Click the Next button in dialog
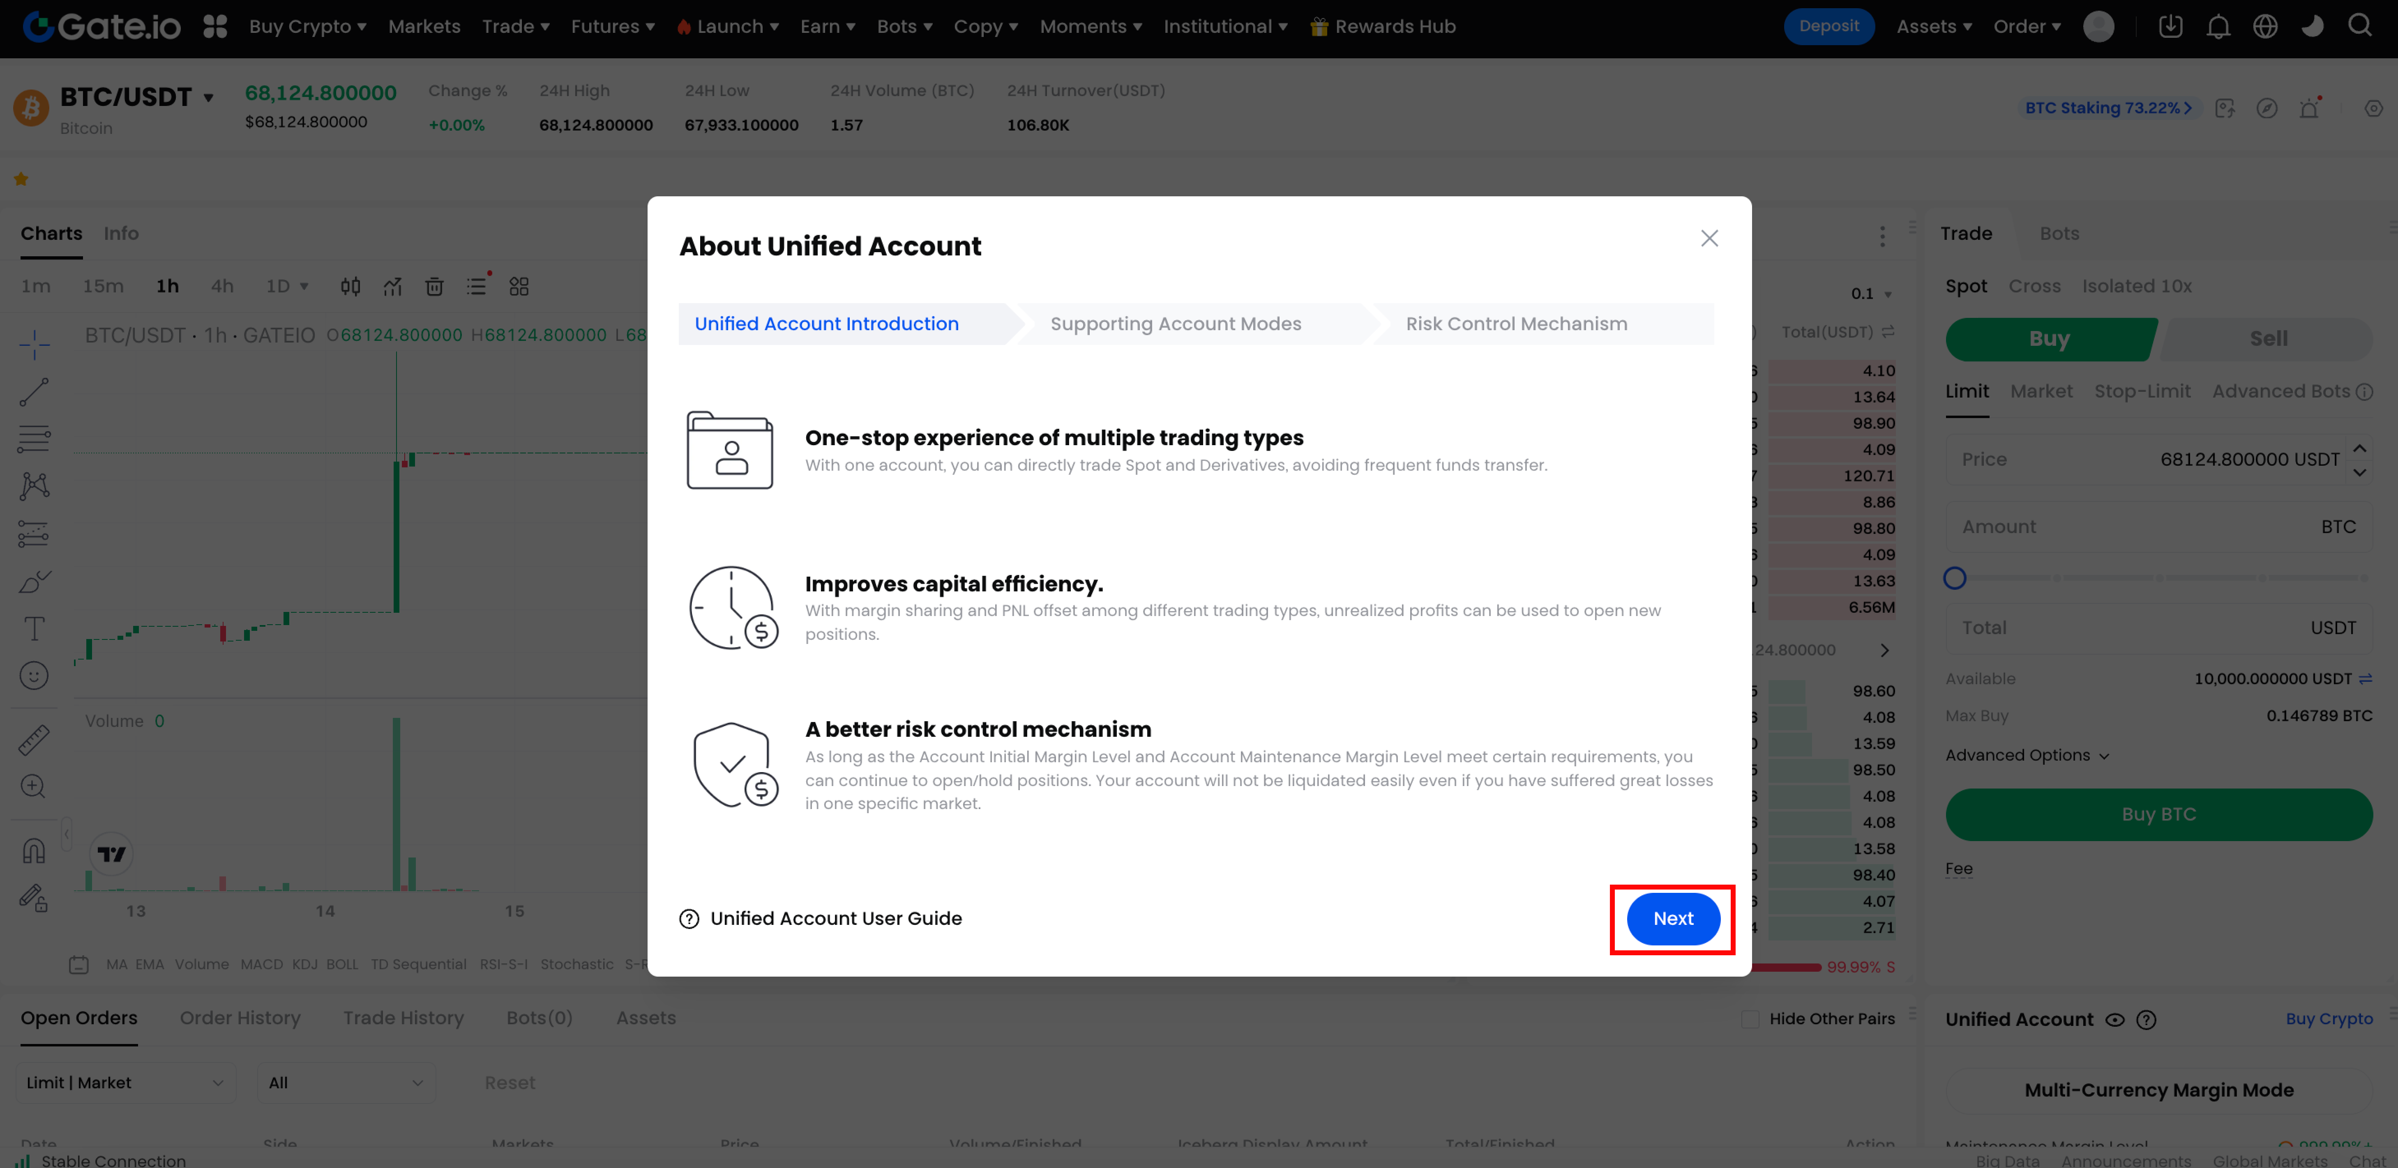Screen dimensions: 2398x1168 (x=1672, y=919)
